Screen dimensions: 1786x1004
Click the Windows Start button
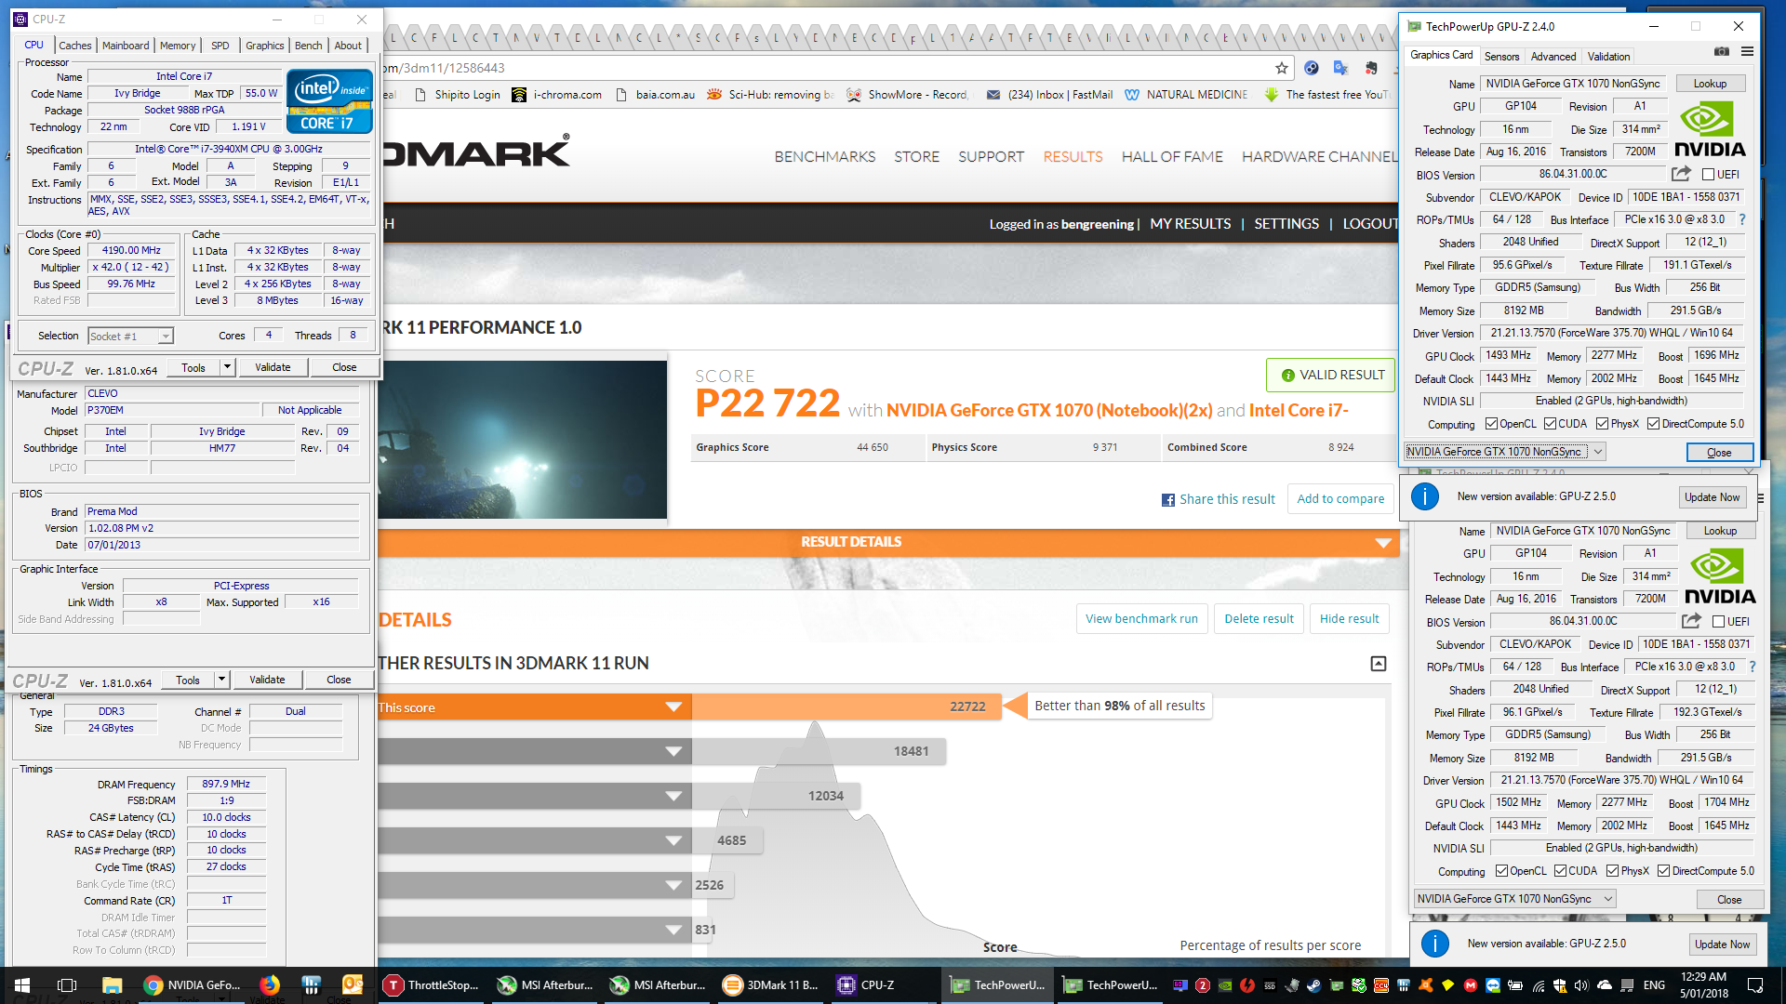(x=22, y=984)
